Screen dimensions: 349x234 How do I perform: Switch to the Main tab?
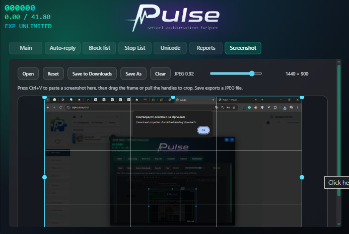click(x=26, y=48)
